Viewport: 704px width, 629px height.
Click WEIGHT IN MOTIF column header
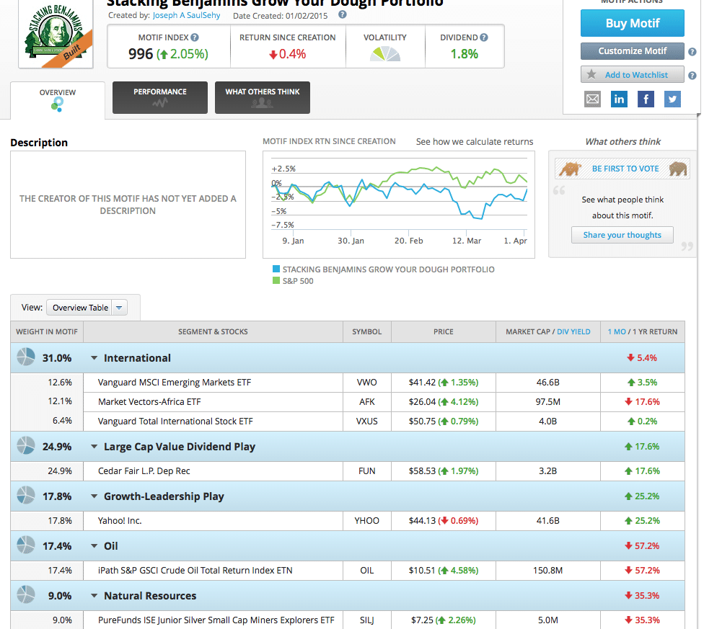(x=47, y=331)
